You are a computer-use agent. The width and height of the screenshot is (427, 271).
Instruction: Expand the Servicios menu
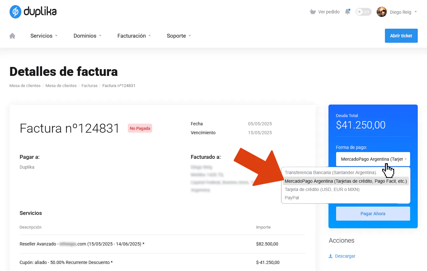44,36
